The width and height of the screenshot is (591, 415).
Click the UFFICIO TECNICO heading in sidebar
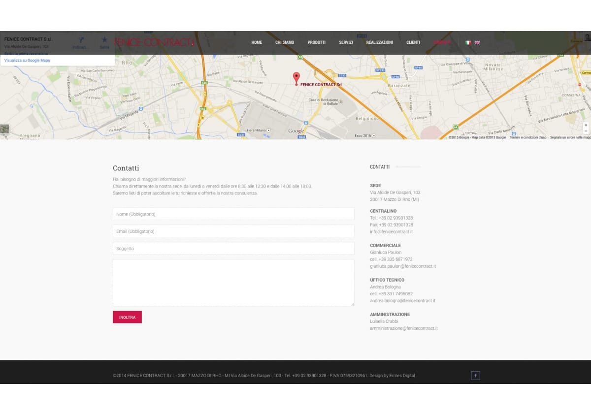point(387,280)
